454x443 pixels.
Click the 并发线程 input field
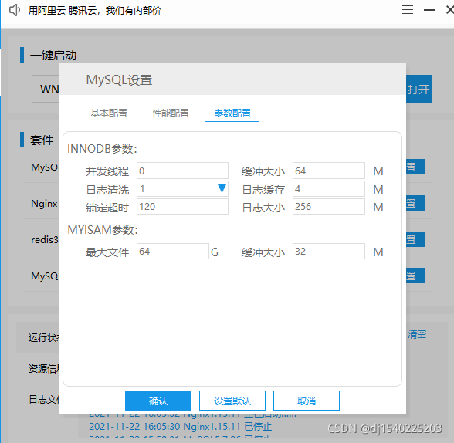tap(182, 171)
